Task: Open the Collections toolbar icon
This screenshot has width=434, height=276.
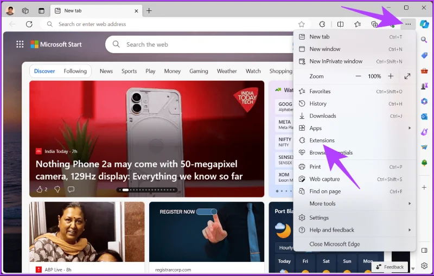Action: [x=374, y=24]
